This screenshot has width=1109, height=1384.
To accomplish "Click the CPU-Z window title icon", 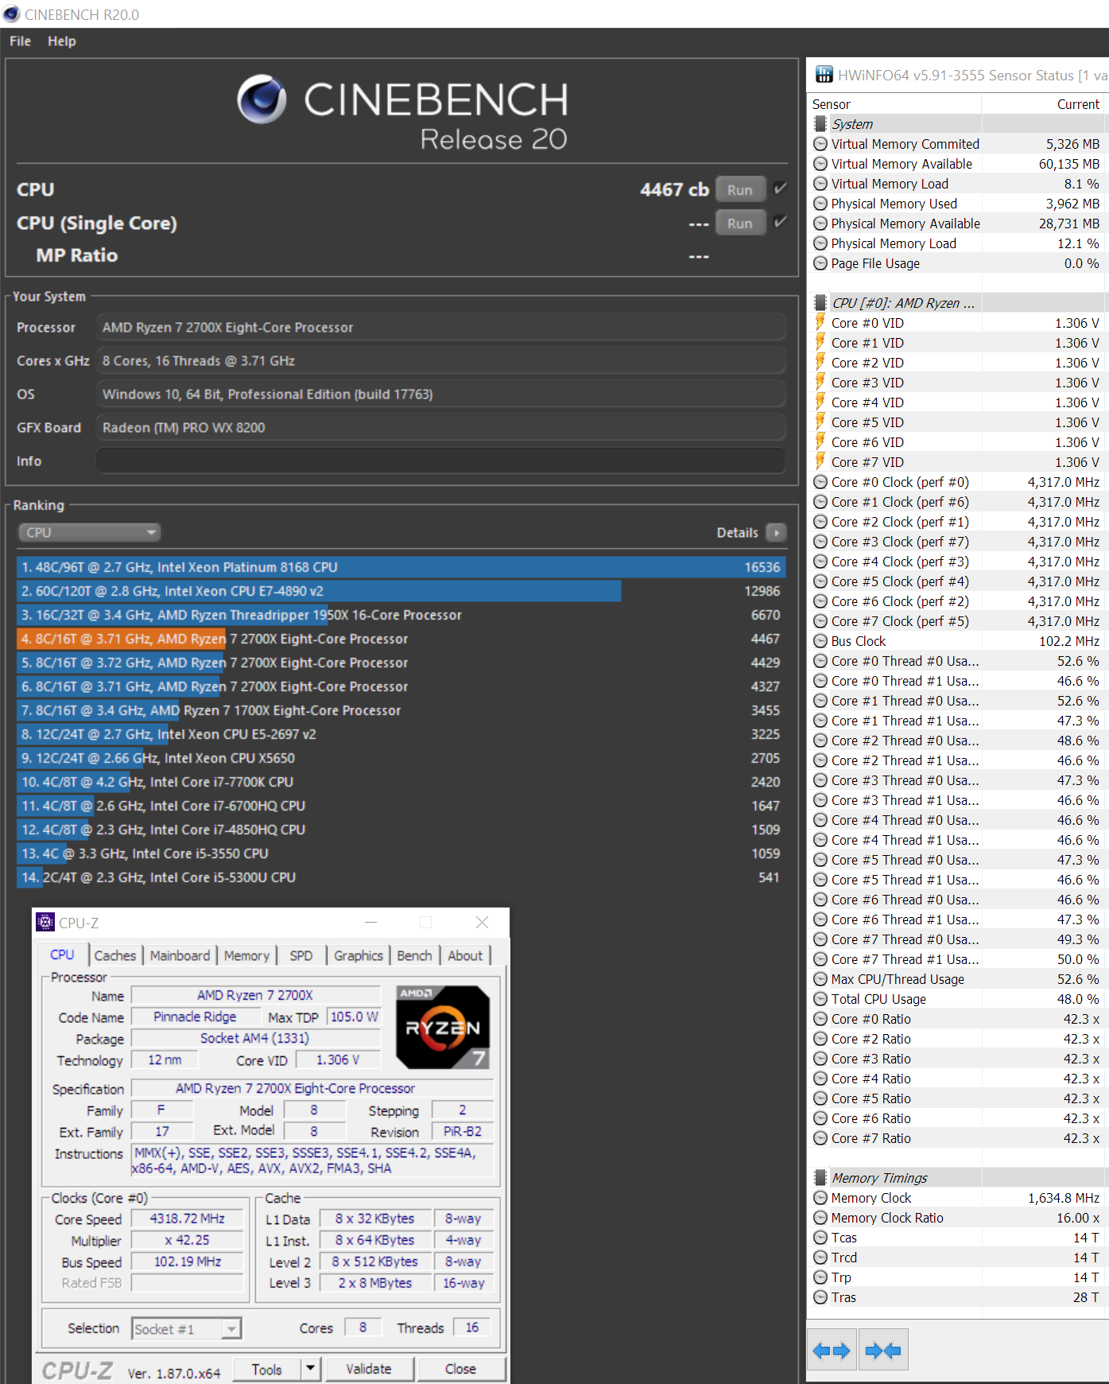I will 46,922.
